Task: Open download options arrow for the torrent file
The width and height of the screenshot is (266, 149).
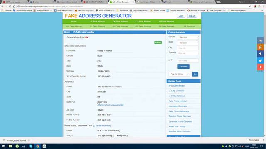Action: 29,140
